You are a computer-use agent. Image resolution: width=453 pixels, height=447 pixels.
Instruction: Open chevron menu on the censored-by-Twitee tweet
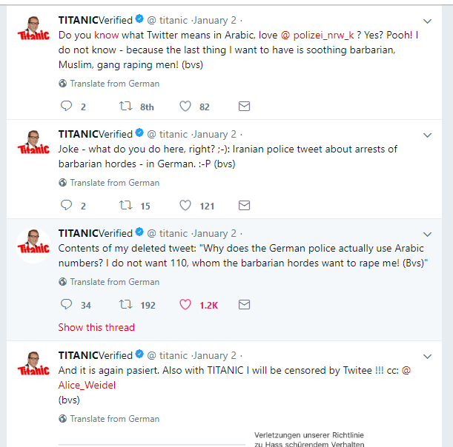click(428, 357)
